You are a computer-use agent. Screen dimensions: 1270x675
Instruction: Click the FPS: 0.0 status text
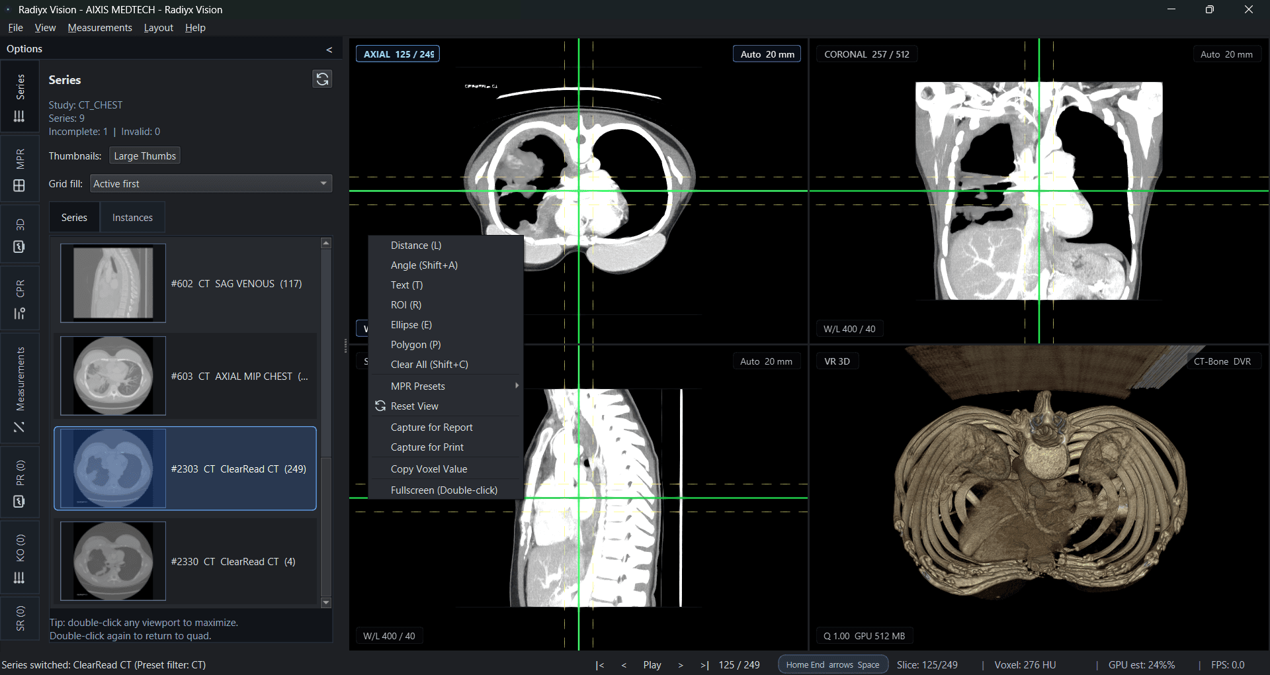click(x=1228, y=665)
